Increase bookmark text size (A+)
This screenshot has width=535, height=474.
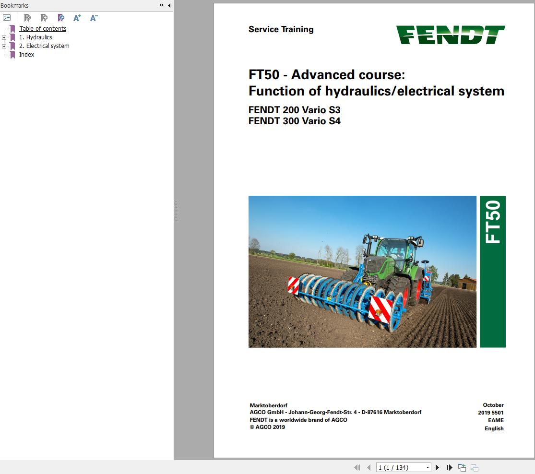click(77, 18)
